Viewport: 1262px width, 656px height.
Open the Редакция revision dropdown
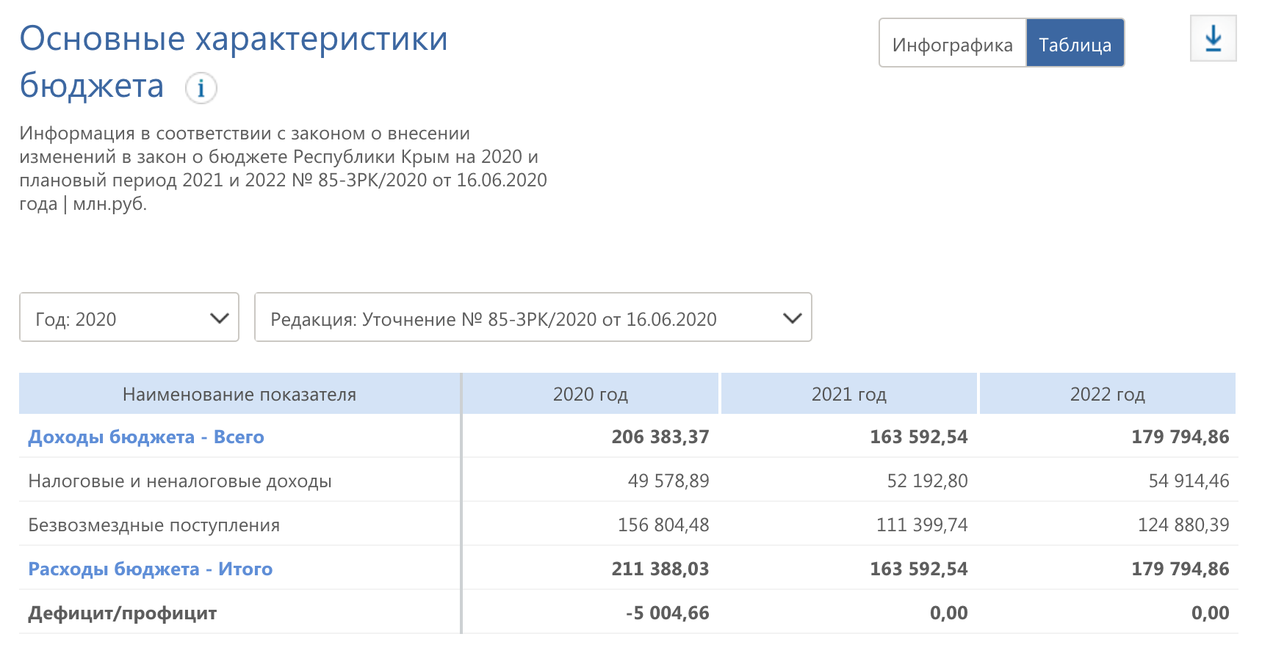pos(532,318)
